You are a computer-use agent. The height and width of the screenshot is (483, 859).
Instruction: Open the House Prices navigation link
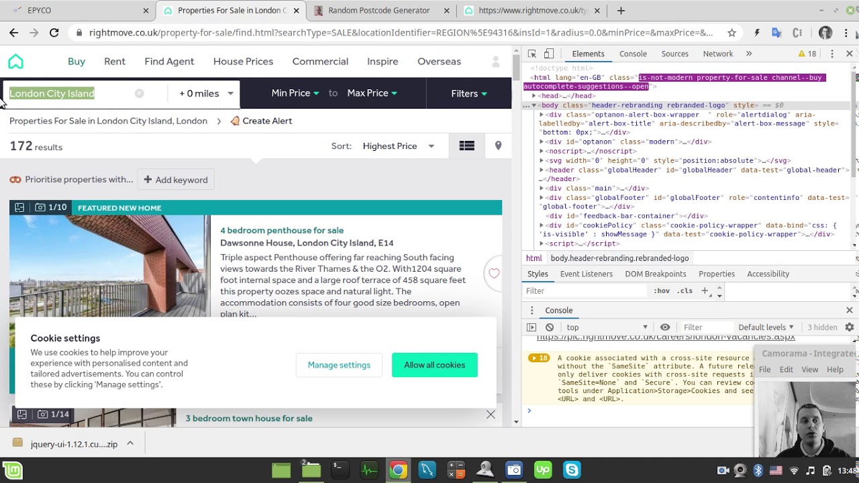point(243,62)
